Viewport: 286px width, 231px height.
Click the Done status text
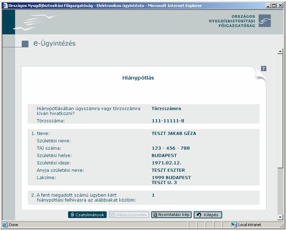click(13, 225)
